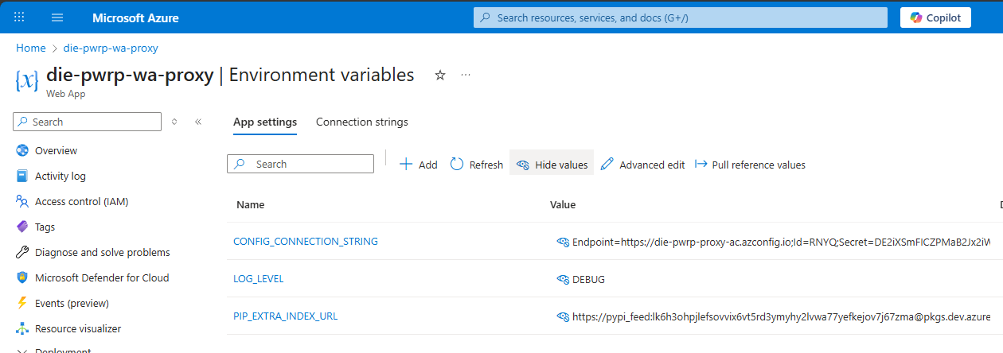1003x353 pixels.
Task: Toggle visibility of LOG_LEVEL value
Action: point(563,279)
